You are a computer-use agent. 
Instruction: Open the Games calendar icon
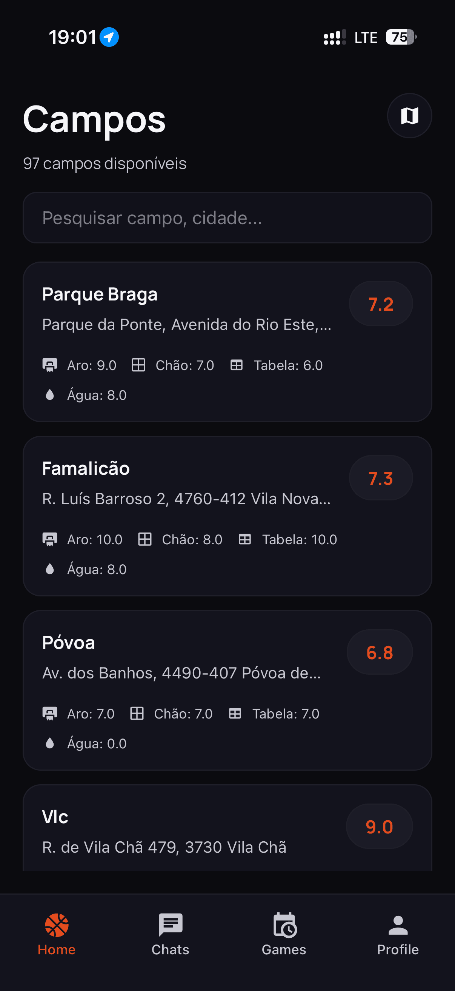pyautogui.click(x=284, y=925)
